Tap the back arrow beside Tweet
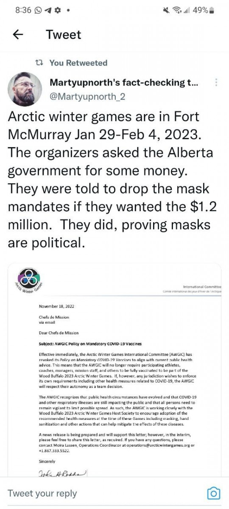 18,35
